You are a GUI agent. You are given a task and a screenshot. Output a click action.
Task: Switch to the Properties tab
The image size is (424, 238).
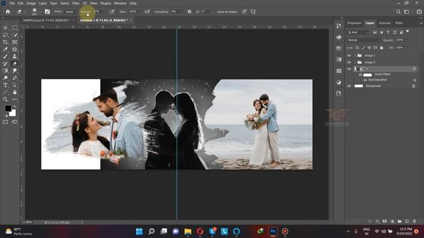click(354, 23)
